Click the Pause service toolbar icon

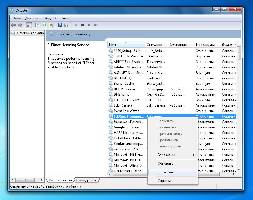pos(89,25)
